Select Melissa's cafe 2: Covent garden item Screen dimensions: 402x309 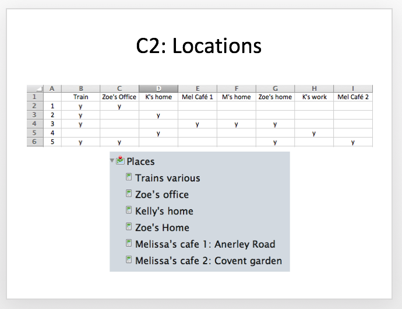pos(209,261)
